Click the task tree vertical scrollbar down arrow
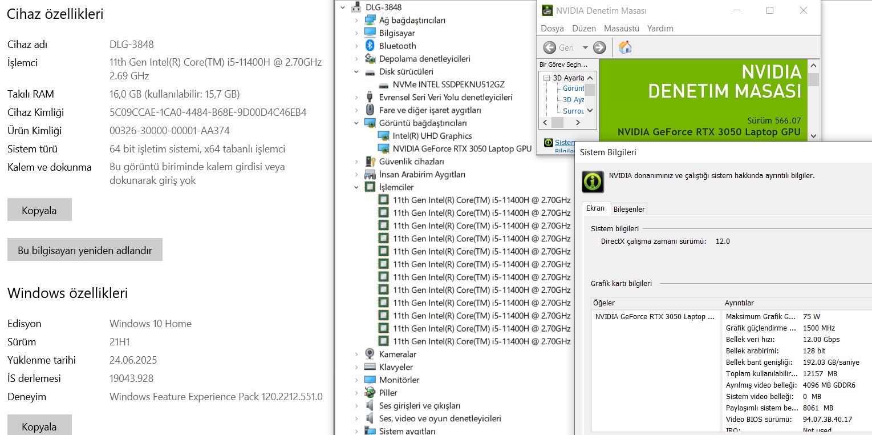This screenshot has height=435, width=872. pyautogui.click(x=590, y=111)
